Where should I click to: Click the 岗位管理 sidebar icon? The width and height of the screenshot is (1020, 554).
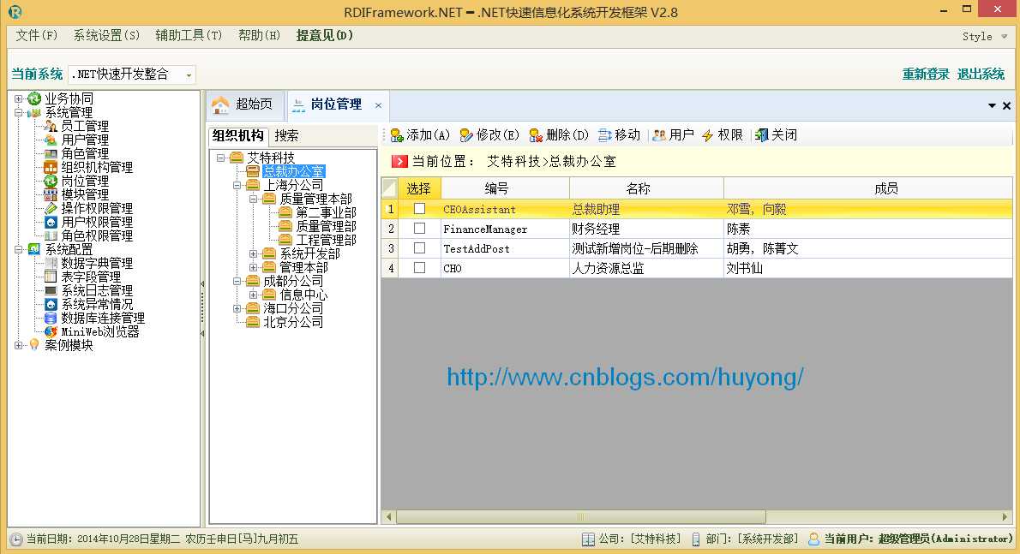[51, 182]
